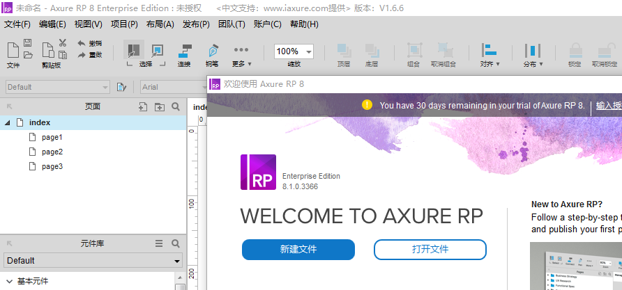Open the 团队(T) menu
This screenshot has width=622, height=290.
point(232,24)
